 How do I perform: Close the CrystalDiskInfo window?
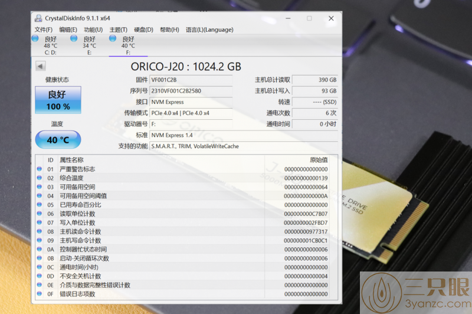point(331,18)
